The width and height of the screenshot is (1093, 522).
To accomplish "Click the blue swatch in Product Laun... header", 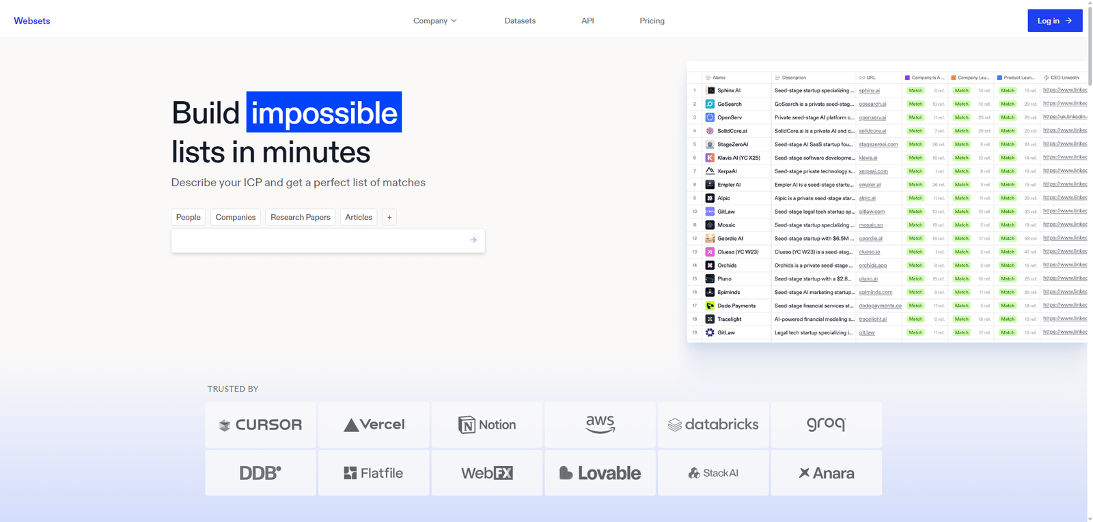I will [x=999, y=78].
